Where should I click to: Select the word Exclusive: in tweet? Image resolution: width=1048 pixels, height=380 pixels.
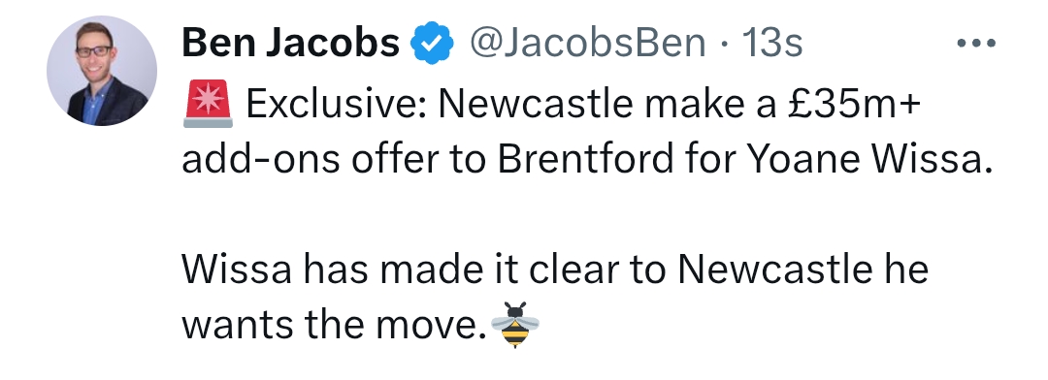click(336, 104)
